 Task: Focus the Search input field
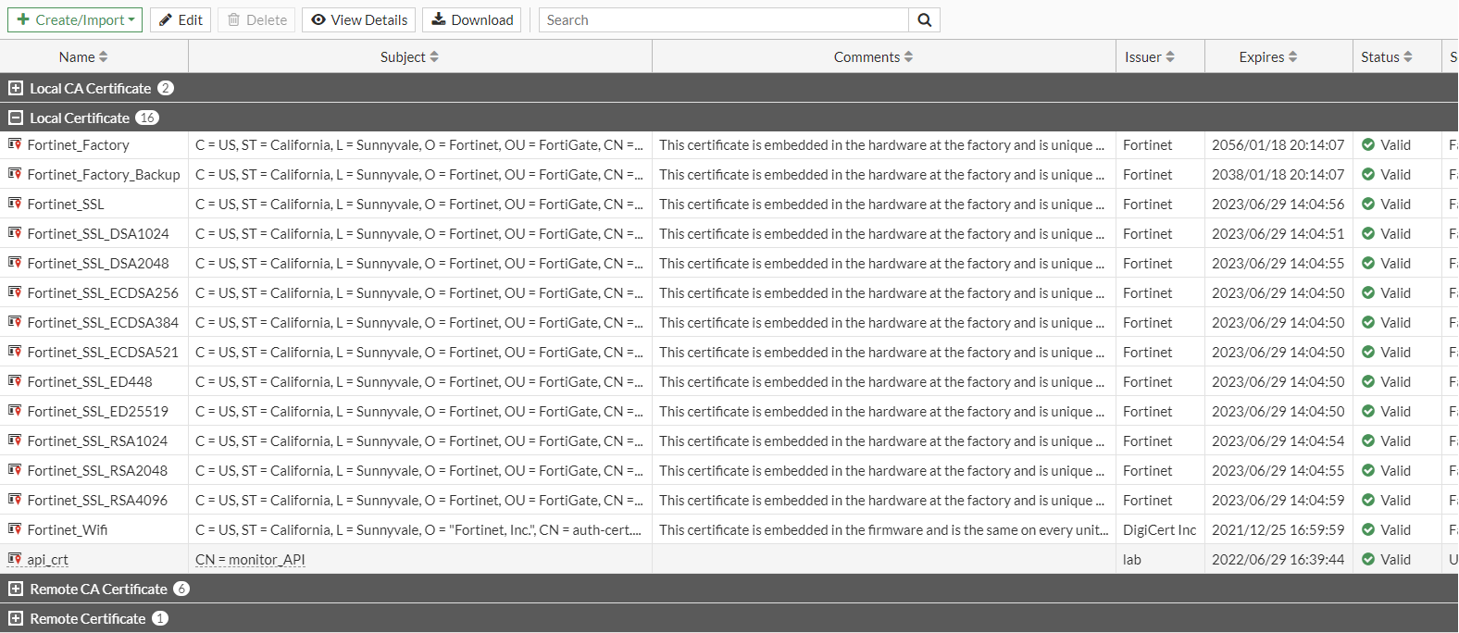pyautogui.click(x=724, y=20)
